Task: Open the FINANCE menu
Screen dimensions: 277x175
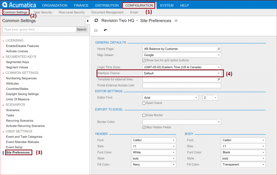Action: tap(81, 5)
